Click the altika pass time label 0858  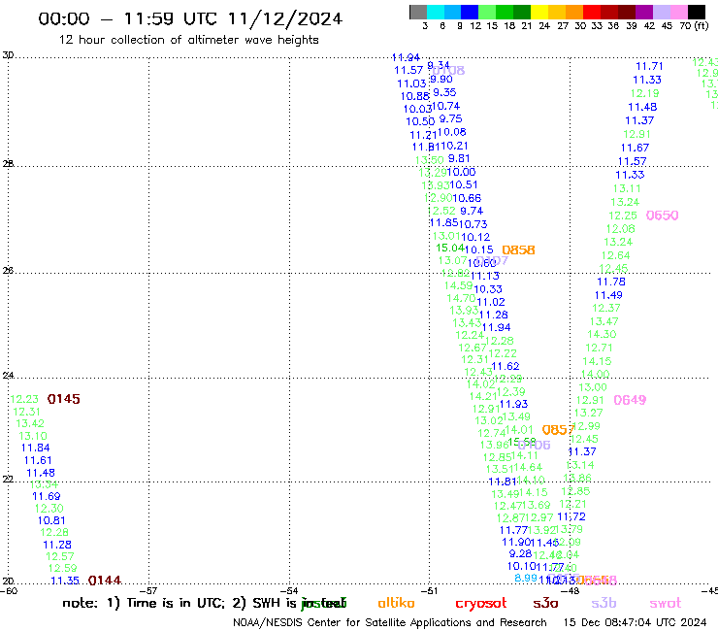518,250
